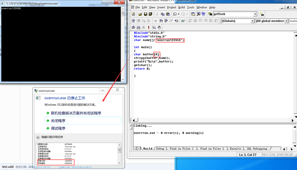This screenshot has width=297, height=170.
Task: Click the Save floppy disk icon
Action: click(146, 14)
